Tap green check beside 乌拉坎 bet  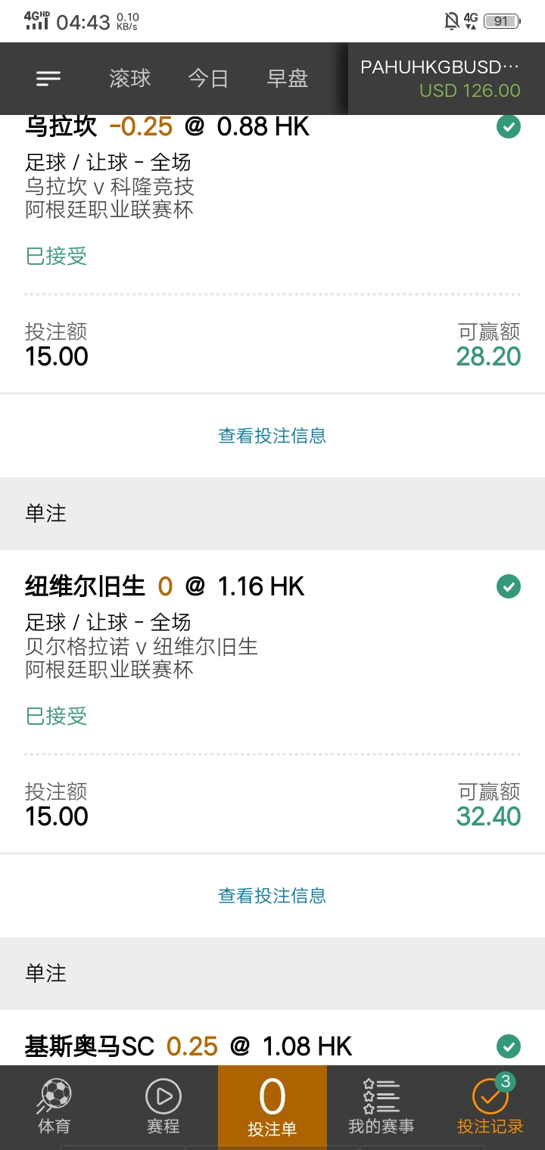(509, 126)
